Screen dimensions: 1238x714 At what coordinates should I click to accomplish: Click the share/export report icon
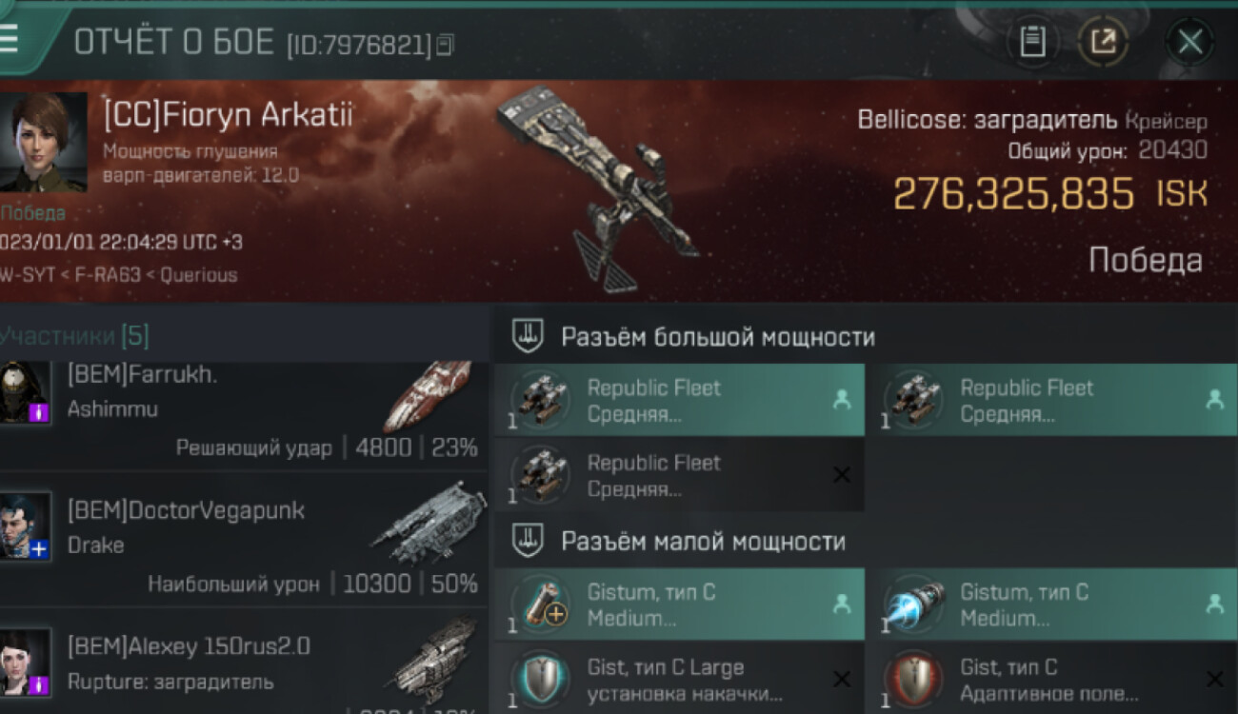coord(1103,42)
